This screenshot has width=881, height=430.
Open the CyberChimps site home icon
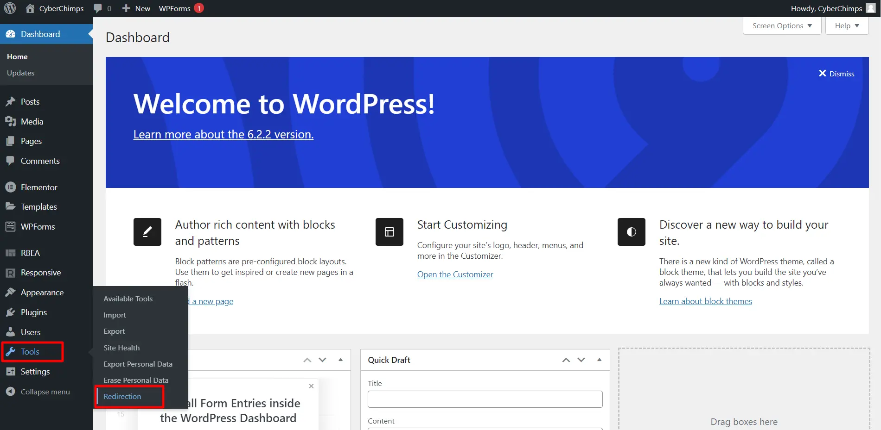point(30,8)
